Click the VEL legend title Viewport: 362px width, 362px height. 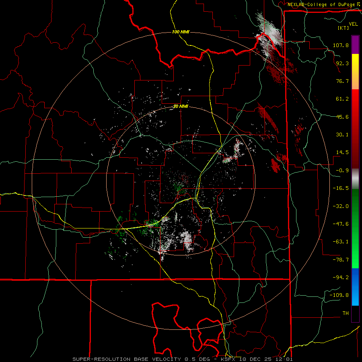coord(353,24)
